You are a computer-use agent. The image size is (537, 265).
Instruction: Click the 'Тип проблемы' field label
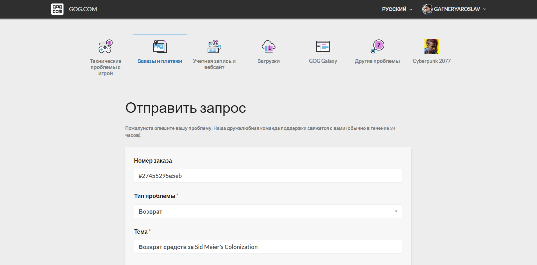(155, 196)
